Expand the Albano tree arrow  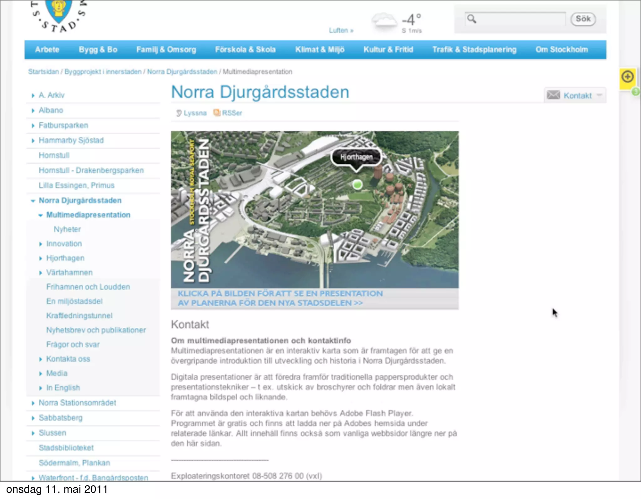(33, 111)
